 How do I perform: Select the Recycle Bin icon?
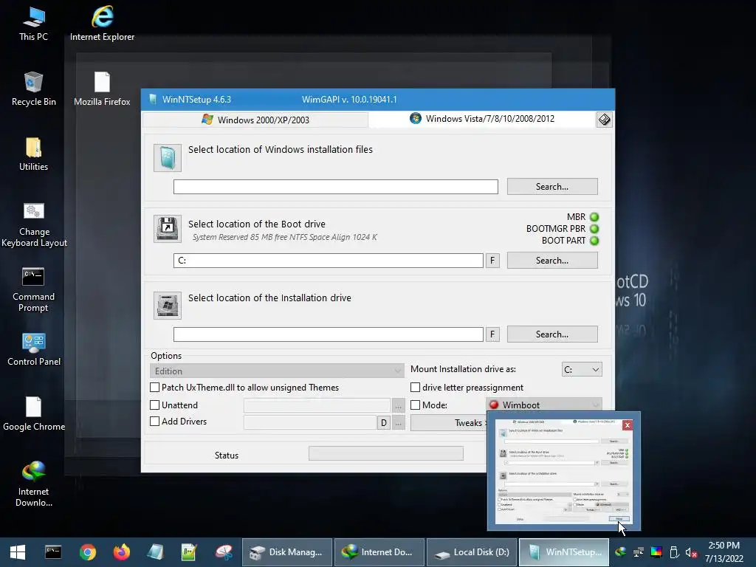tap(33, 89)
